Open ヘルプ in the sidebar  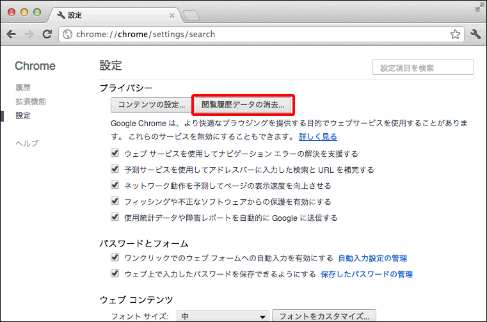(27, 143)
